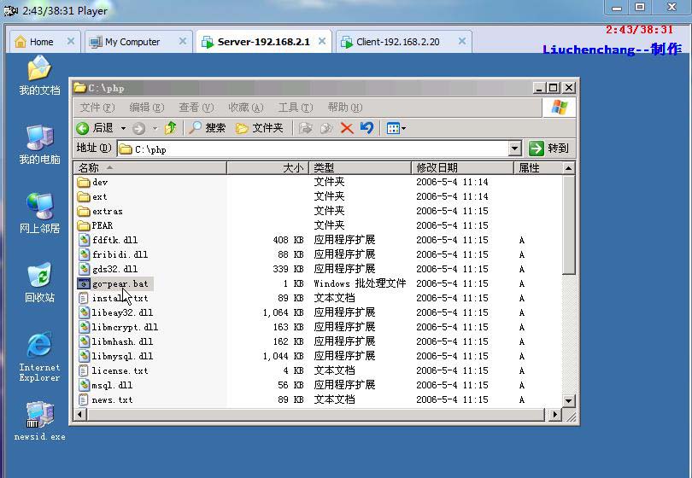
Task: Open the Views icon in toolbar
Action: pos(393,128)
